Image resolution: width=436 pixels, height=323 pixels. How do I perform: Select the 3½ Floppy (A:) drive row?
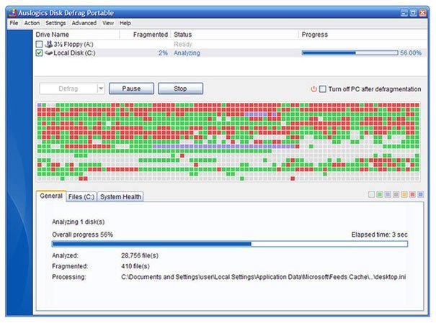coord(230,44)
